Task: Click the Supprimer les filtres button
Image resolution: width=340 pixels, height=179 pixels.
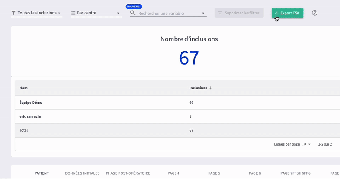Action: (x=239, y=13)
